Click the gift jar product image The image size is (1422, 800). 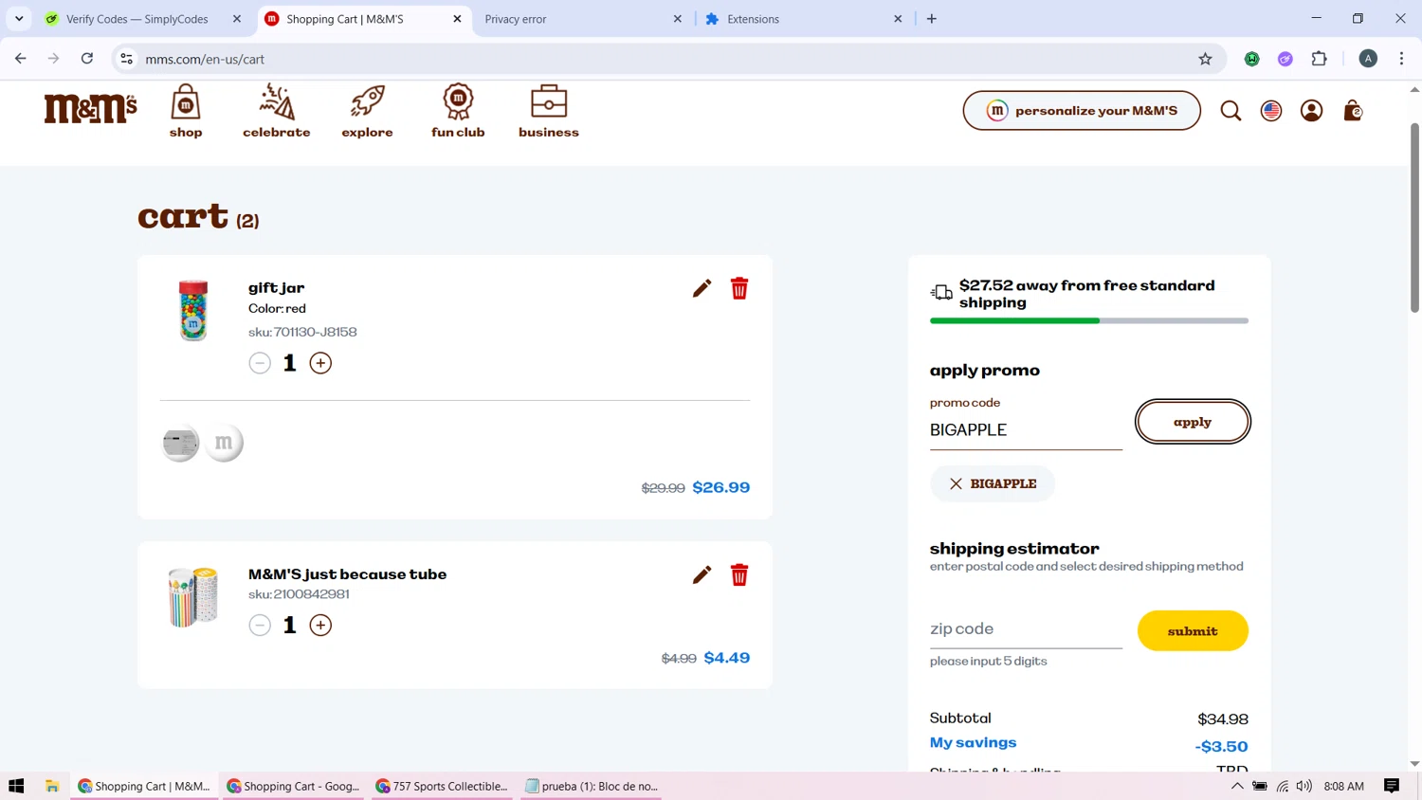pos(193,310)
